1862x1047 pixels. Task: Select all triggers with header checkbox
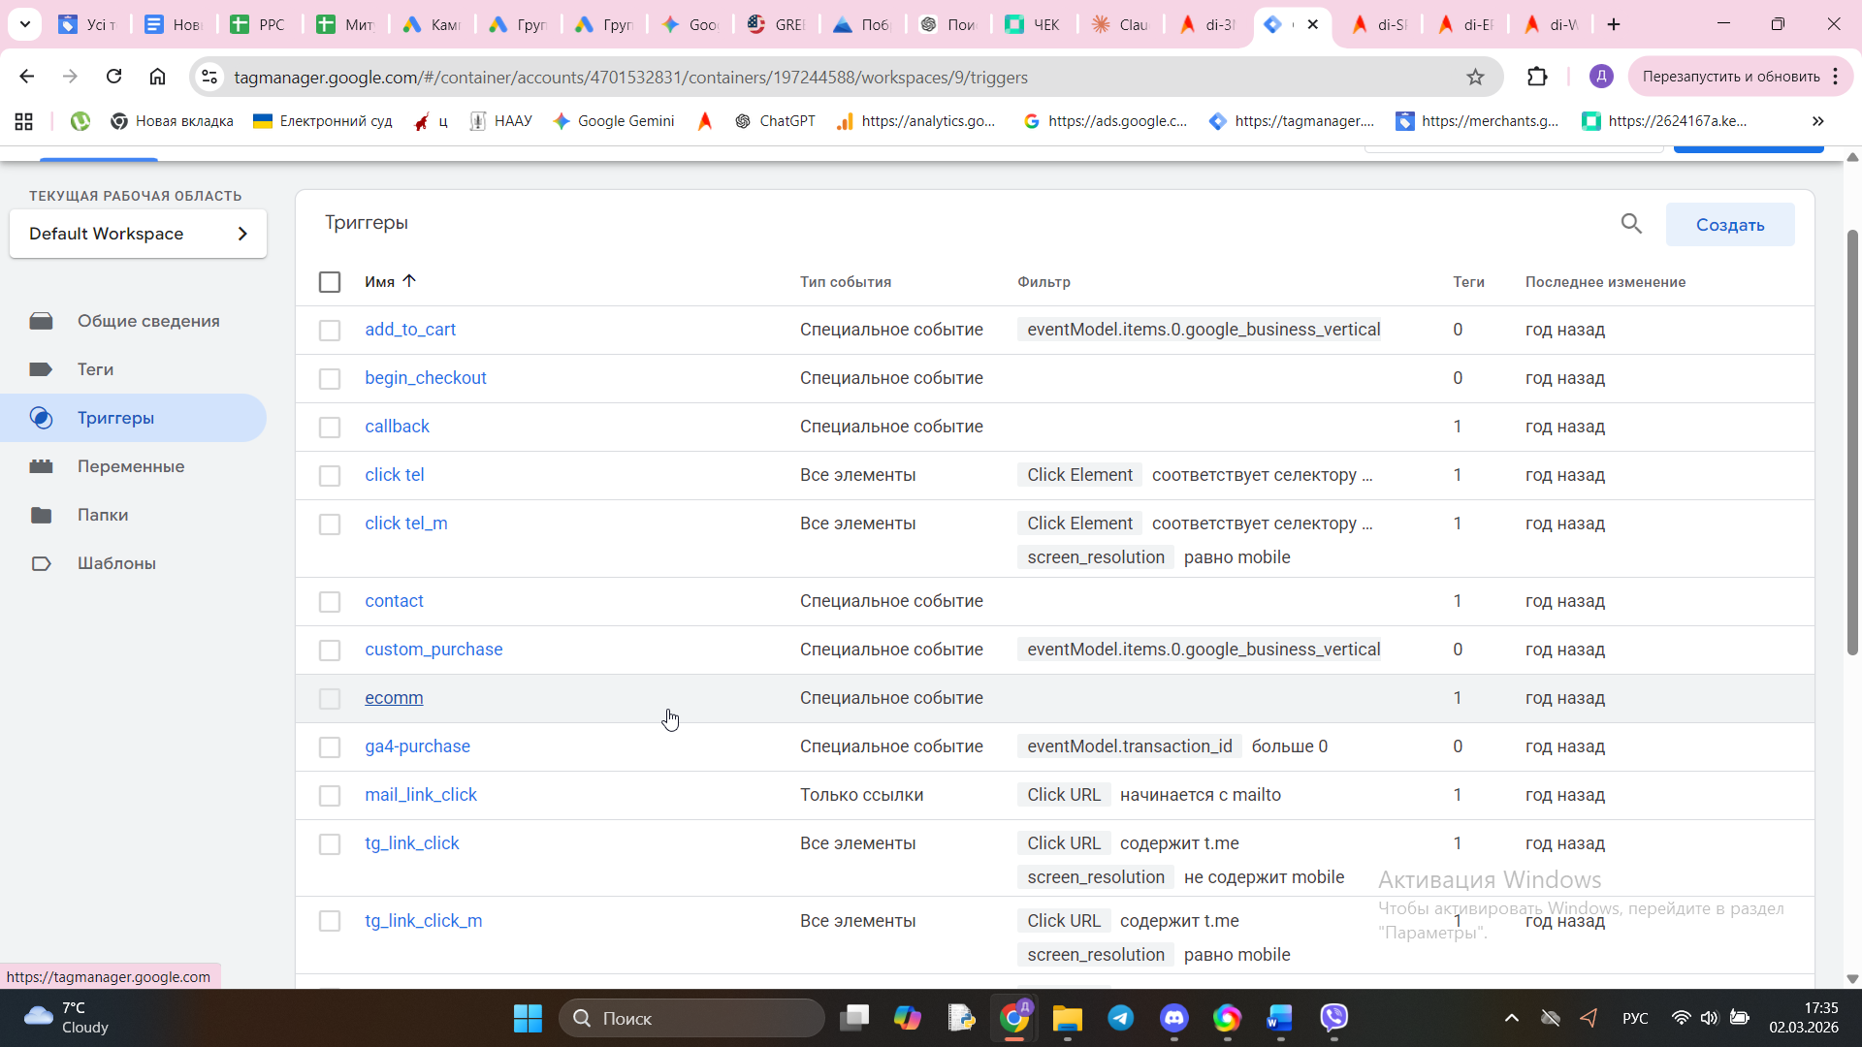[x=330, y=282]
